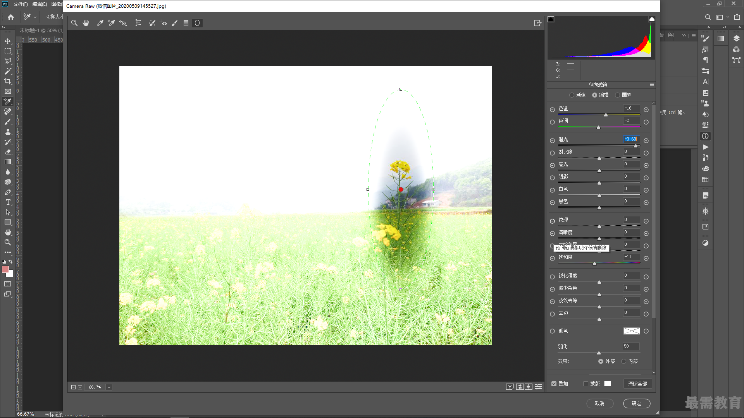Image resolution: width=744 pixels, height=418 pixels.
Task: Open the radial filter panel menu
Action: [652, 85]
